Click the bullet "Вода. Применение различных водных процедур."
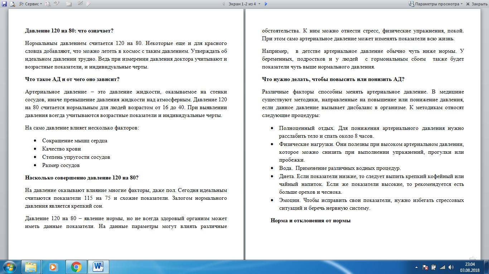 tap(340, 168)
